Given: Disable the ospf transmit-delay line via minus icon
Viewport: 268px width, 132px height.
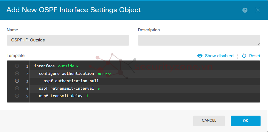Looking at the screenshot, I should point(17,96).
